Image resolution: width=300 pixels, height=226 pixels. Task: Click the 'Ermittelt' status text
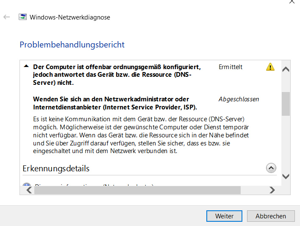click(231, 67)
